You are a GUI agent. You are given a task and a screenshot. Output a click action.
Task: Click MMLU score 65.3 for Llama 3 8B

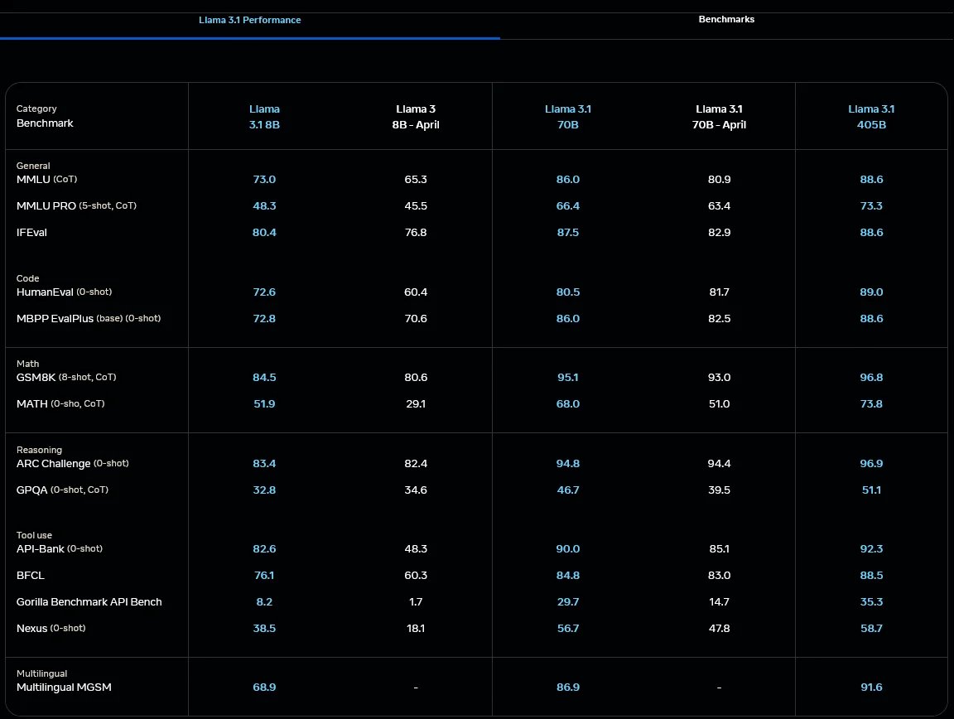[416, 180]
